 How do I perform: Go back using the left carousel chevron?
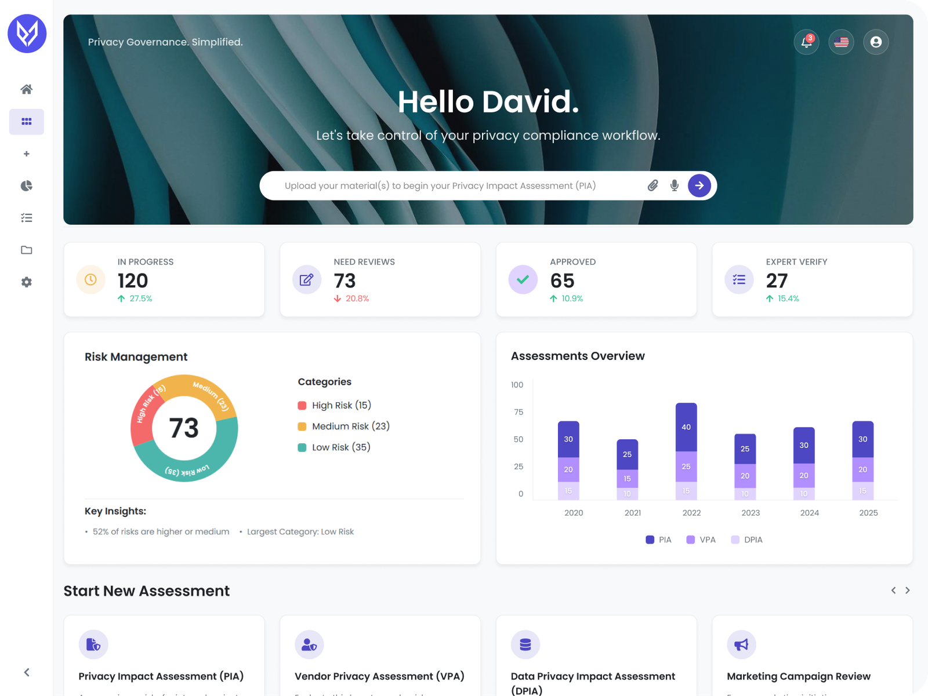[893, 591]
